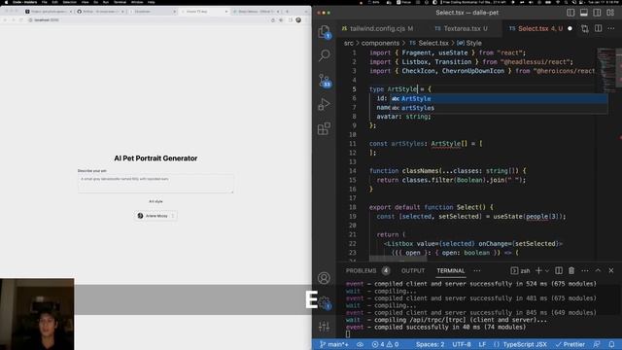
Task: Kill terminal with trash icon
Action: pyautogui.click(x=571, y=270)
